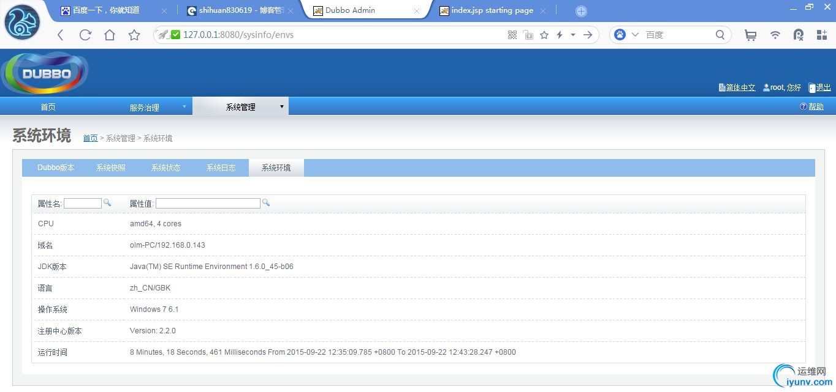Click the 'amd64, 4 cores' value
Viewport: 836px width, 392px height.
point(156,224)
